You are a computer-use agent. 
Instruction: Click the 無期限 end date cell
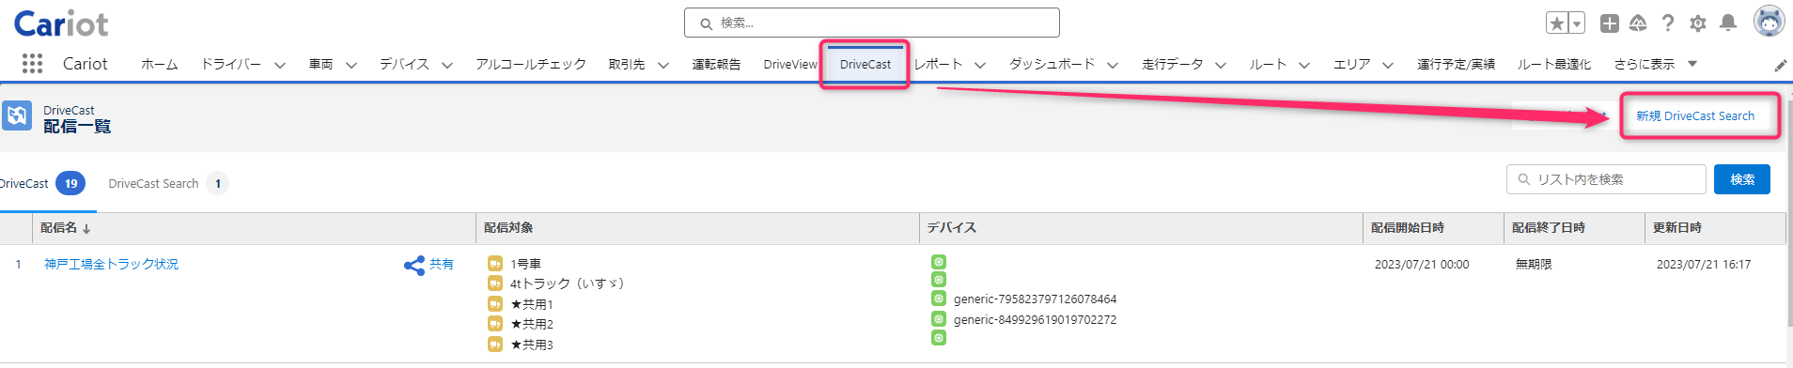coord(1534,264)
